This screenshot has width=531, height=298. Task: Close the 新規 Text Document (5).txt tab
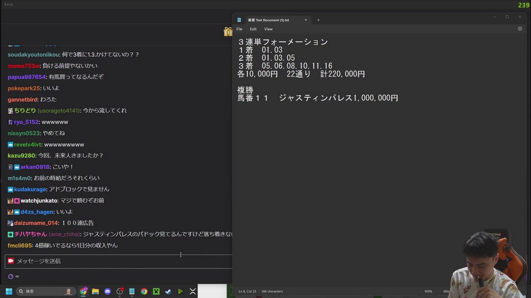[x=306, y=20]
